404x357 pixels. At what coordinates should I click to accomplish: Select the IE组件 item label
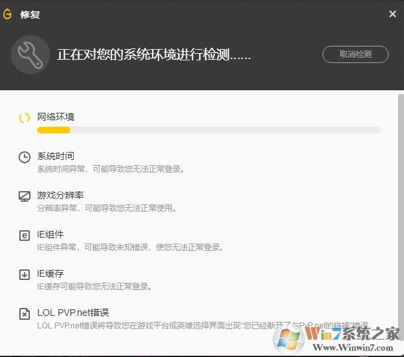(50, 234)
